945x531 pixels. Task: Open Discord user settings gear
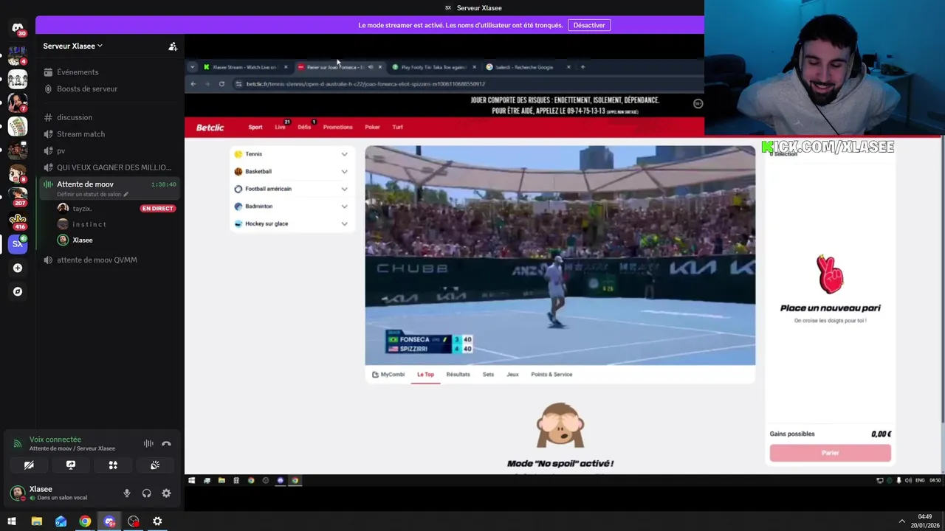166,493
